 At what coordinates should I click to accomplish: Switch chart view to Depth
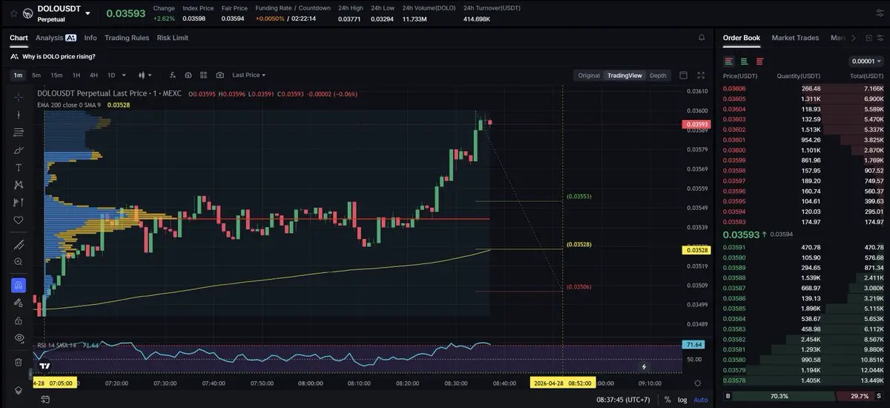tap(658, 75)
